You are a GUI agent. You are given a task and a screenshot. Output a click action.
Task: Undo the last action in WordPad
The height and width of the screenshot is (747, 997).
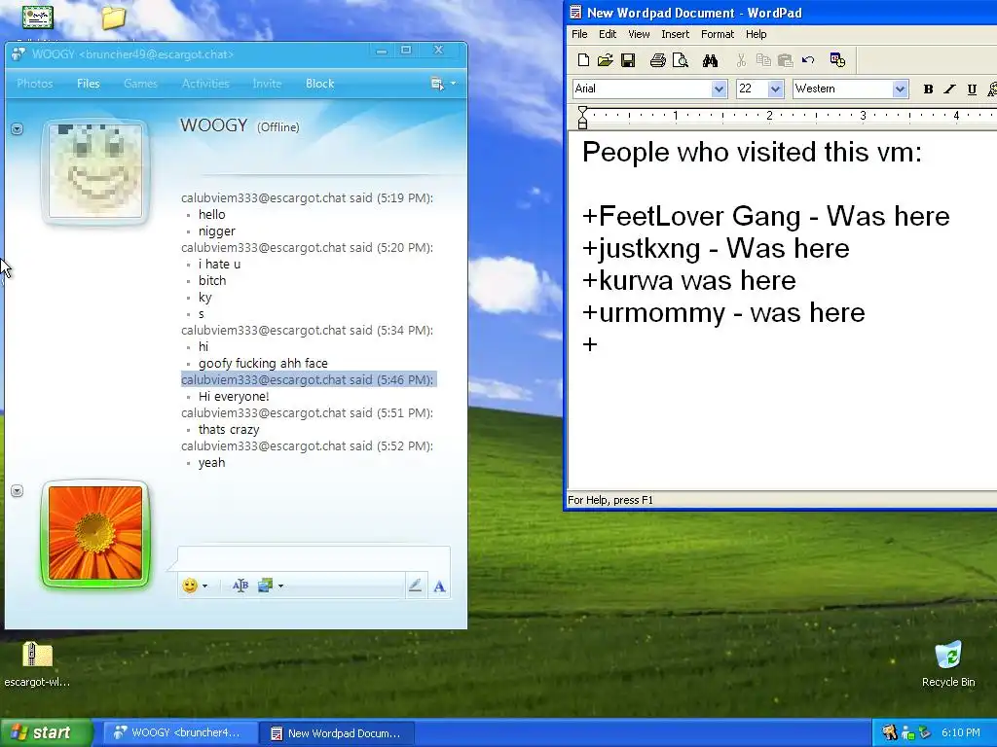(808, 60)
